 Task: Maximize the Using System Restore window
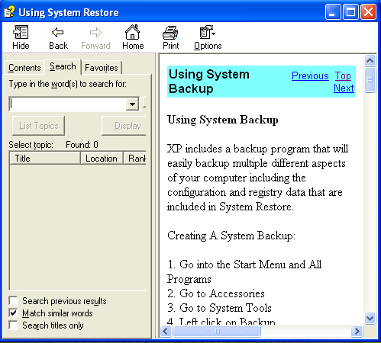pos(350,12)
